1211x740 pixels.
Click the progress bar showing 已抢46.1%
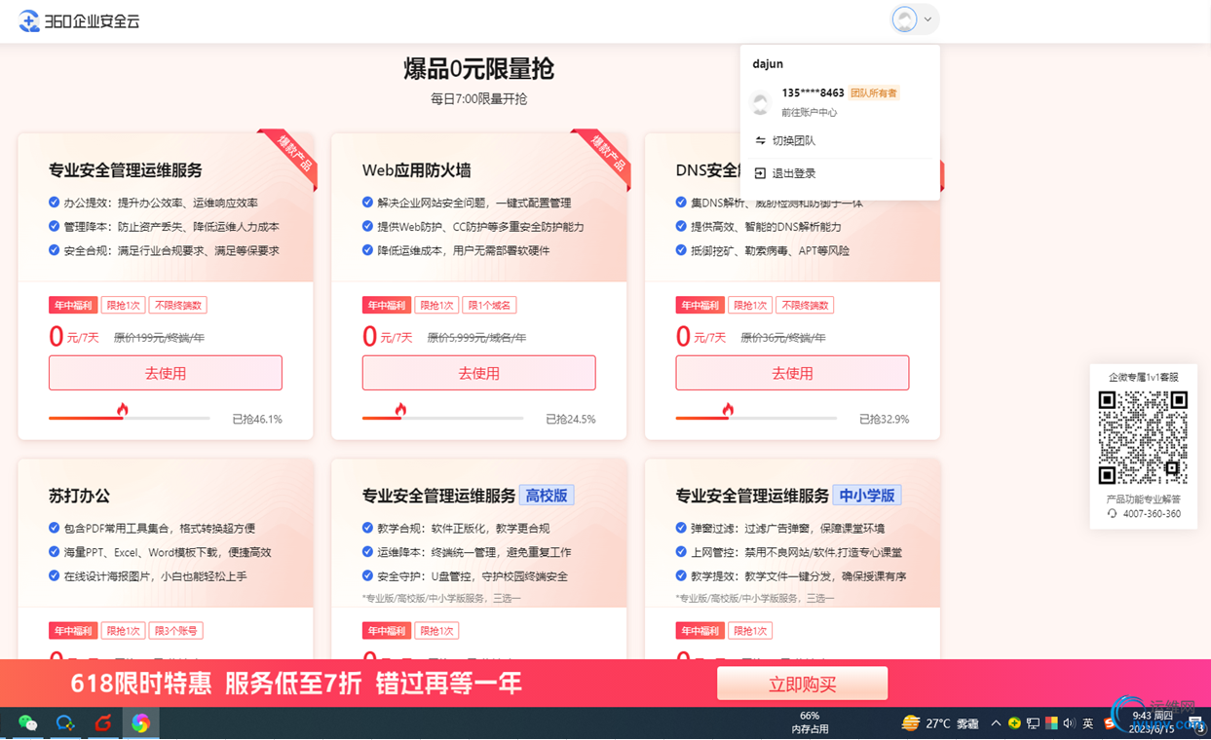click(x=130, y=418)
